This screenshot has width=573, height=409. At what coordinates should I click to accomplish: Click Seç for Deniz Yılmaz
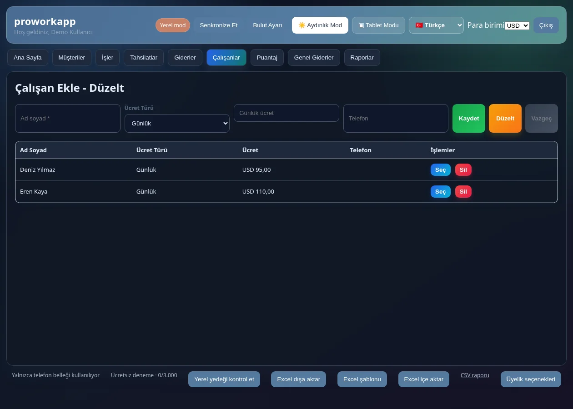pos(441,170)
